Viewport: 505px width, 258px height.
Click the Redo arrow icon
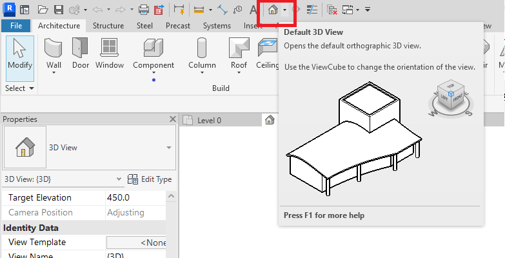pyautogui.click(x=121, y=10)
